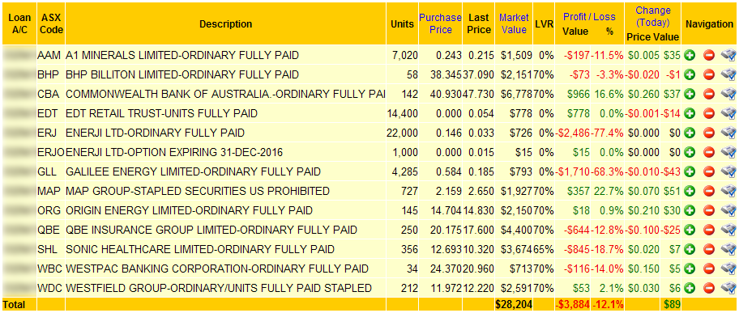The width and height of the screenshot is (739, 313).
Task: Click red minus icon for SHL row
Action: pos(709,249)
